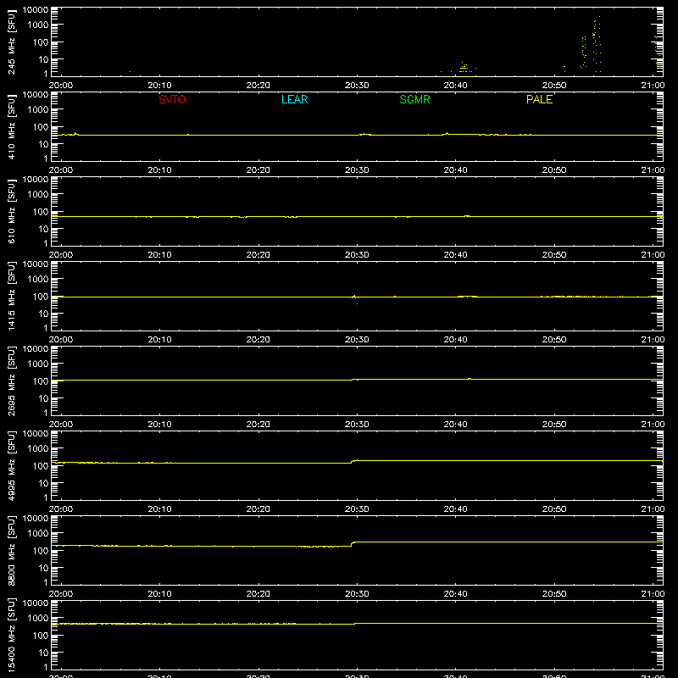Select the '15400 MHz [SFU]' axis title
678x678 pixels.
click(11, 636)
